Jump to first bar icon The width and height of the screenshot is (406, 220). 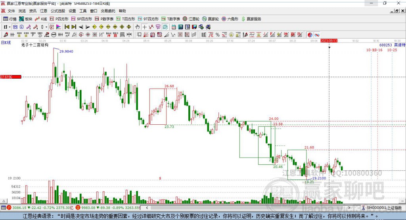tap(67, 27)
